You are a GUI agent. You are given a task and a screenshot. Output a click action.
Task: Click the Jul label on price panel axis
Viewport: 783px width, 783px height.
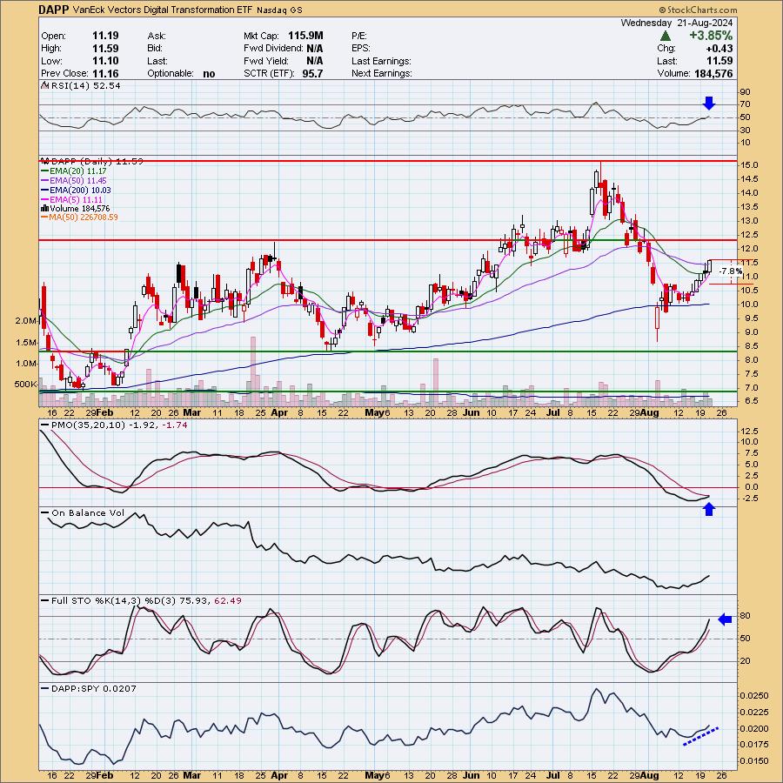click(x=552, y=413)
